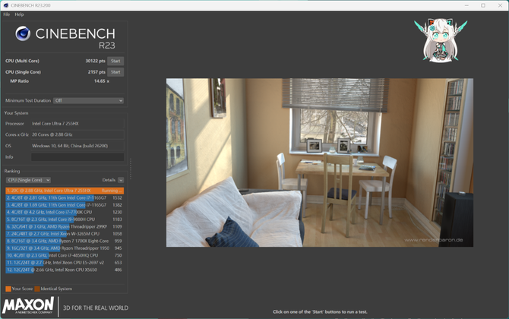
Task: Click the MAXON logo at bottom left
Action: [x=28, y=308]
